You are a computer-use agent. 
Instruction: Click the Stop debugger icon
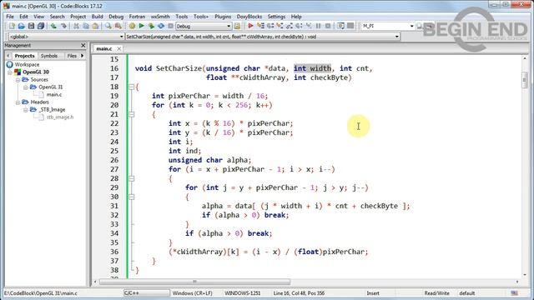pos(328,26)
